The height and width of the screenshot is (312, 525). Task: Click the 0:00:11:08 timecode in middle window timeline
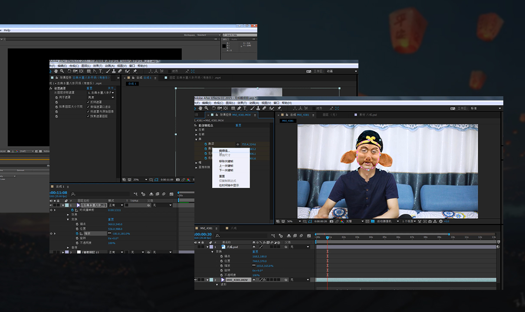click(58, 193)
